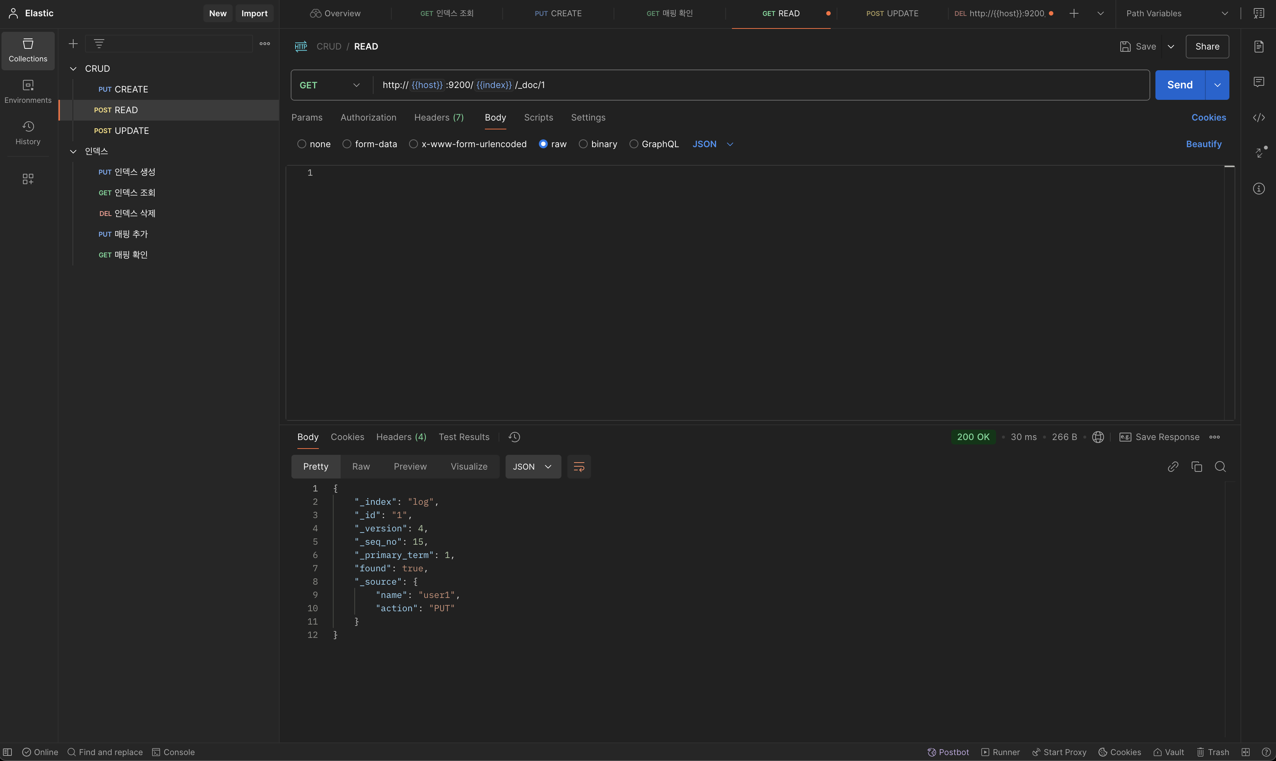Click the info icon in right sidebar
Viewport: 1276px width, 761px height.
pyautogui.click(x=1259, y=189)
